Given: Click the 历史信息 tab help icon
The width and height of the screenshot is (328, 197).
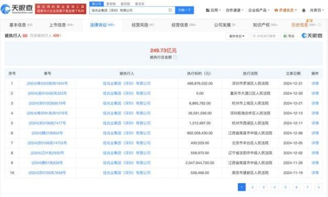Looking at the screenshot, I should [x=319, y=25].
